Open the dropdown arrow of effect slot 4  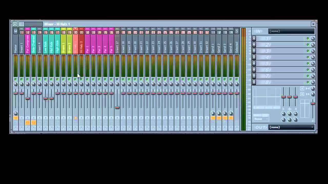pyautogui.click(x=254, y=57)
